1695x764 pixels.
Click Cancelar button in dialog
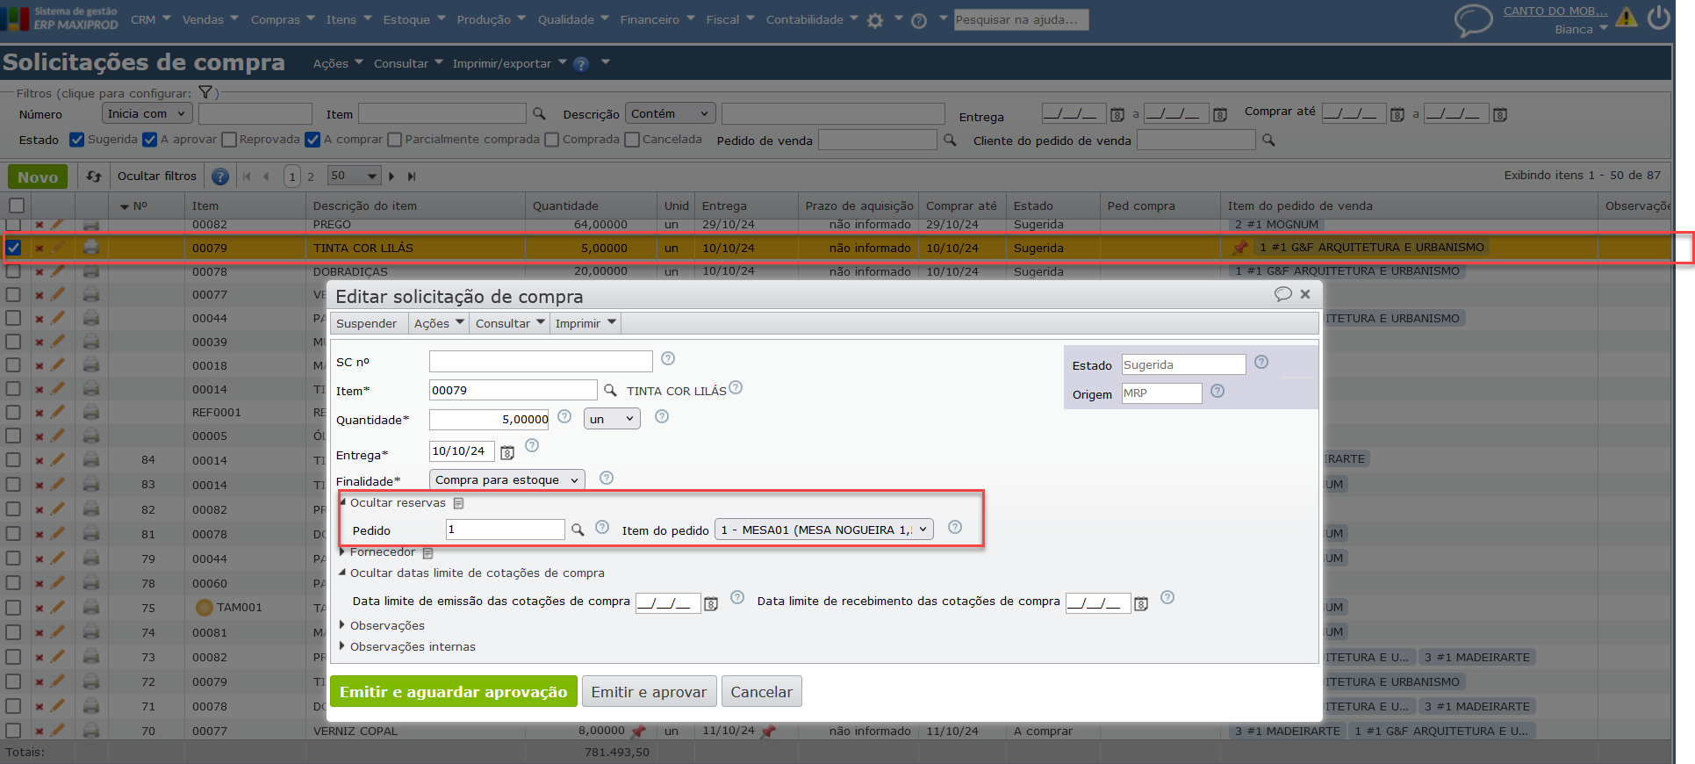point(762,692)
